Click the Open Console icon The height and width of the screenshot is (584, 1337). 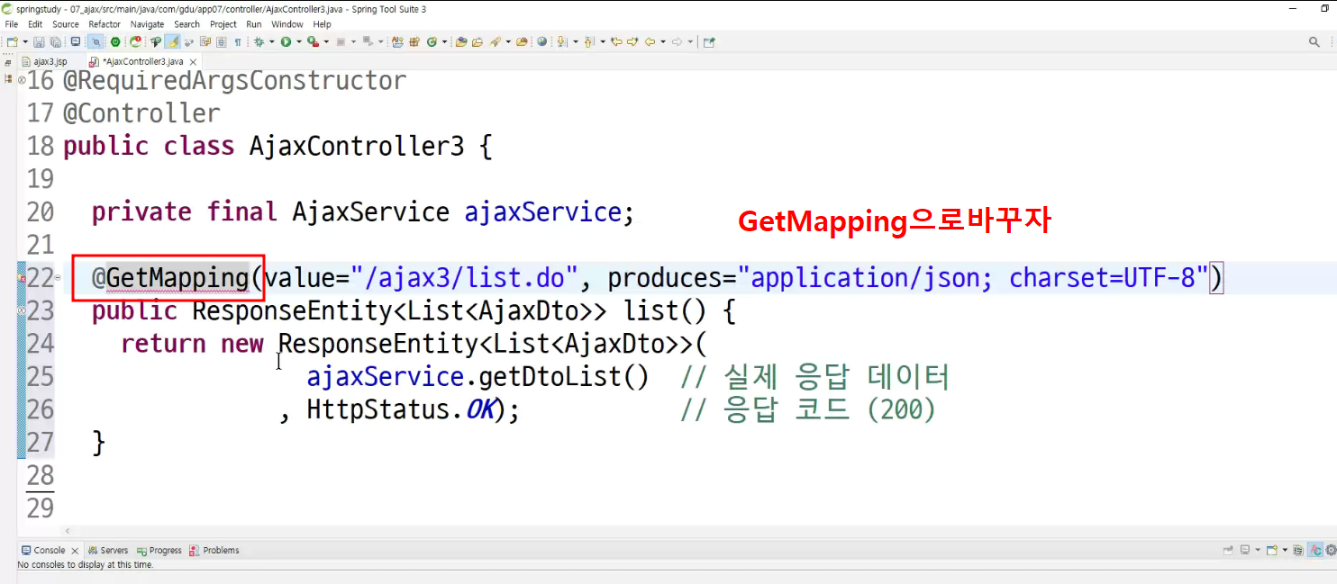tap(1272, 550)
